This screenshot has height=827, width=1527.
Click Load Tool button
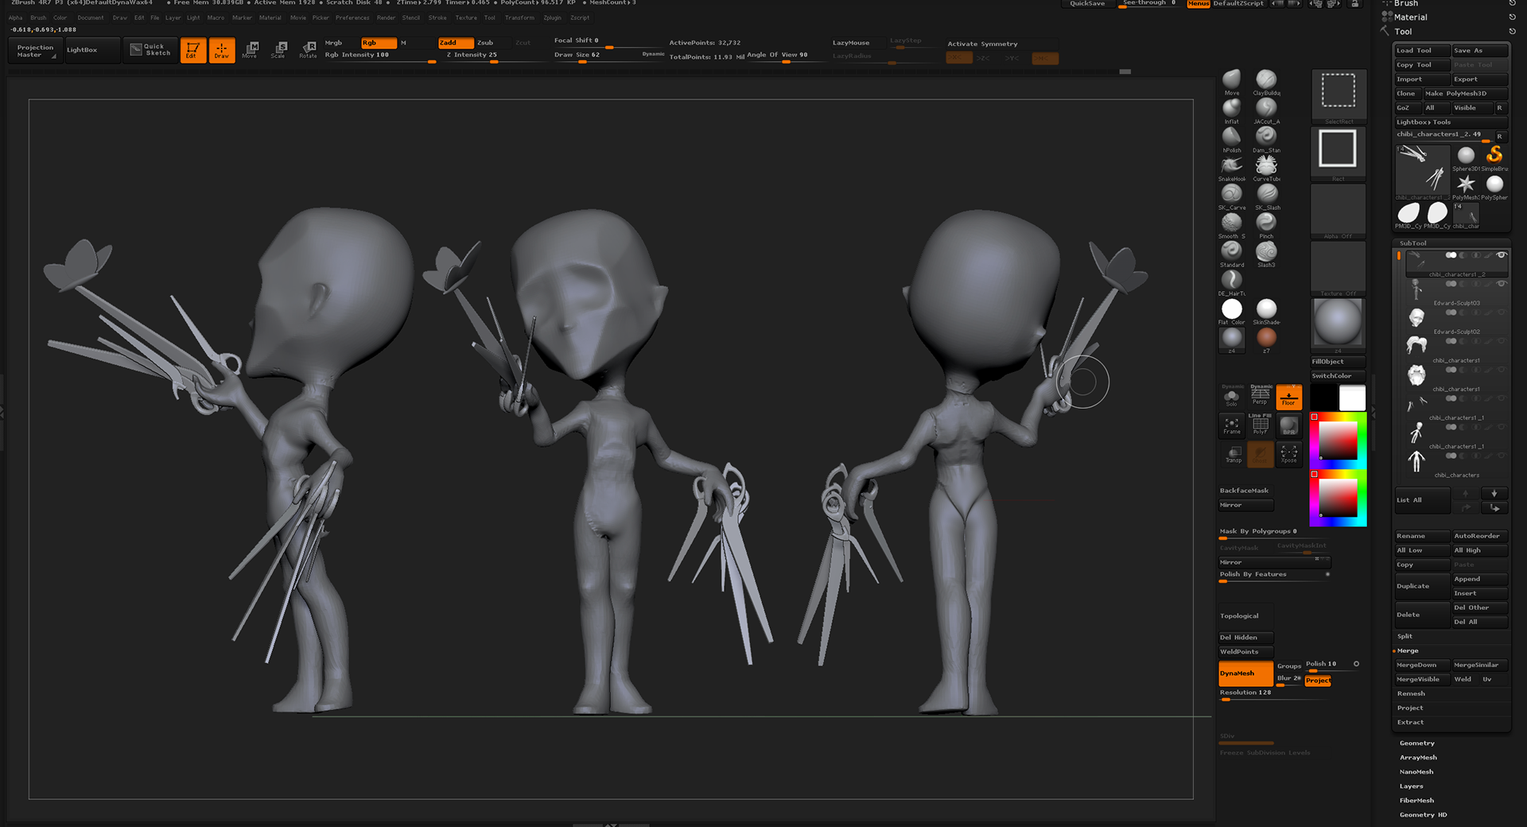(1422, 50)
